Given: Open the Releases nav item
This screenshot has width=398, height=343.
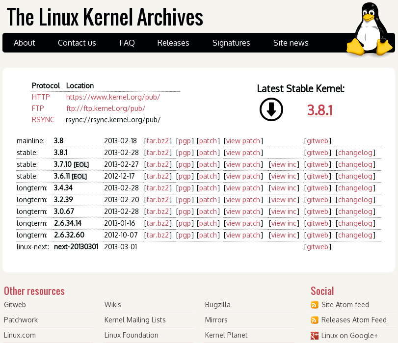Looking at the screenshot, I should (x=173, y=43).
